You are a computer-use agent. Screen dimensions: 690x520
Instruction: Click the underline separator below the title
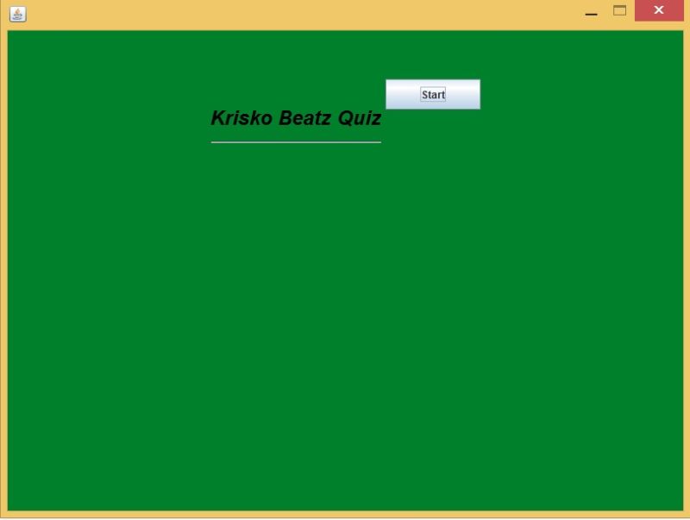tap(296, 144)
